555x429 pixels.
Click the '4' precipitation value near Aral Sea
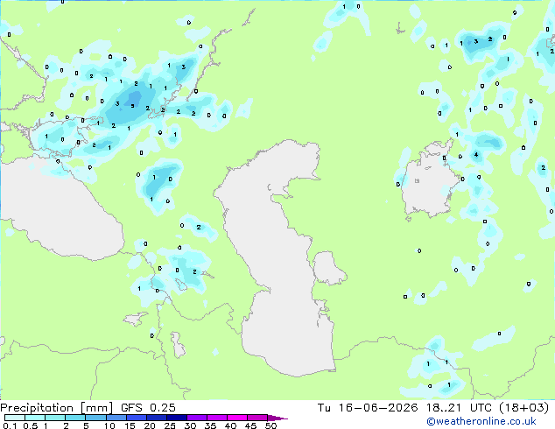(476, 155)
